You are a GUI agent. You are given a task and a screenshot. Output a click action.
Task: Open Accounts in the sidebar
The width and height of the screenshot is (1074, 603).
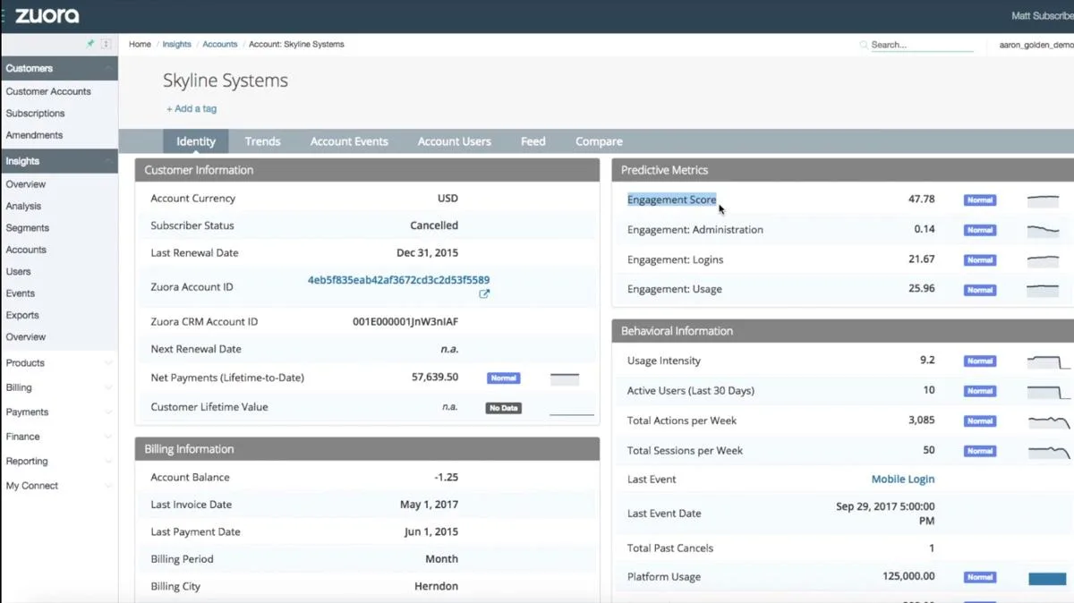coord(26,250)
